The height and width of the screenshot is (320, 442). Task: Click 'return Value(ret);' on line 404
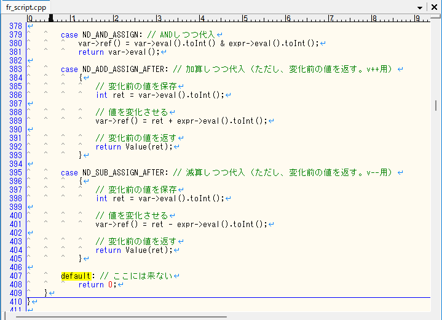pyautogui.click(x=135, y=250)
